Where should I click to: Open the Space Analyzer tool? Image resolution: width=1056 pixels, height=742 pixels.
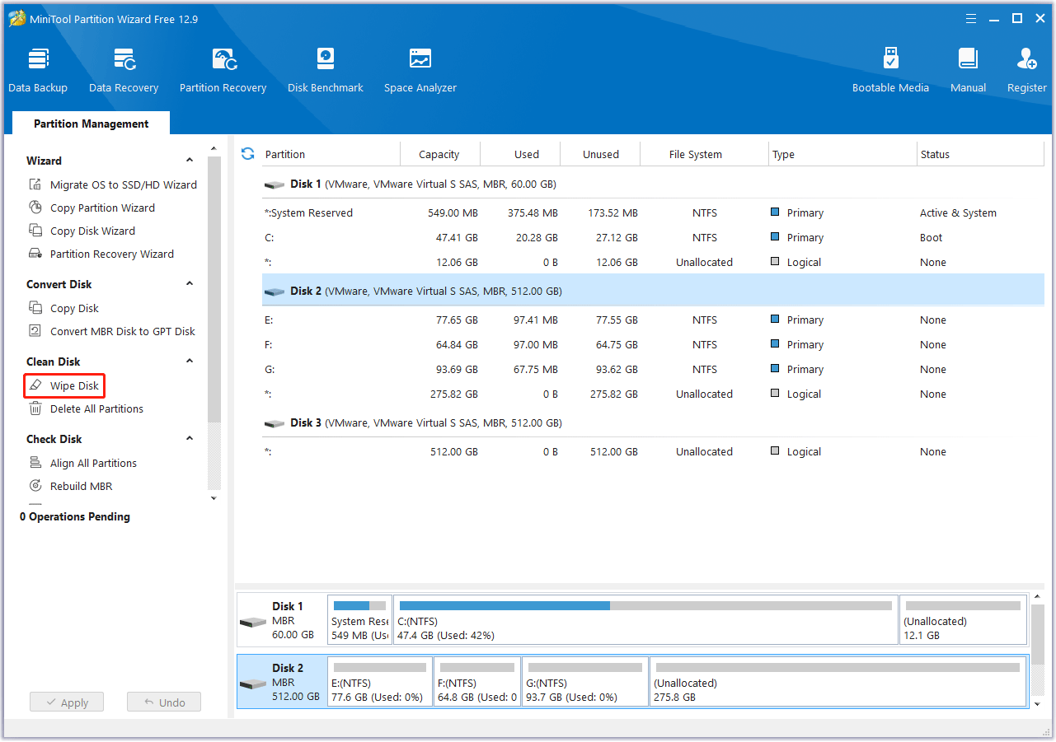[x=420, y=71]
